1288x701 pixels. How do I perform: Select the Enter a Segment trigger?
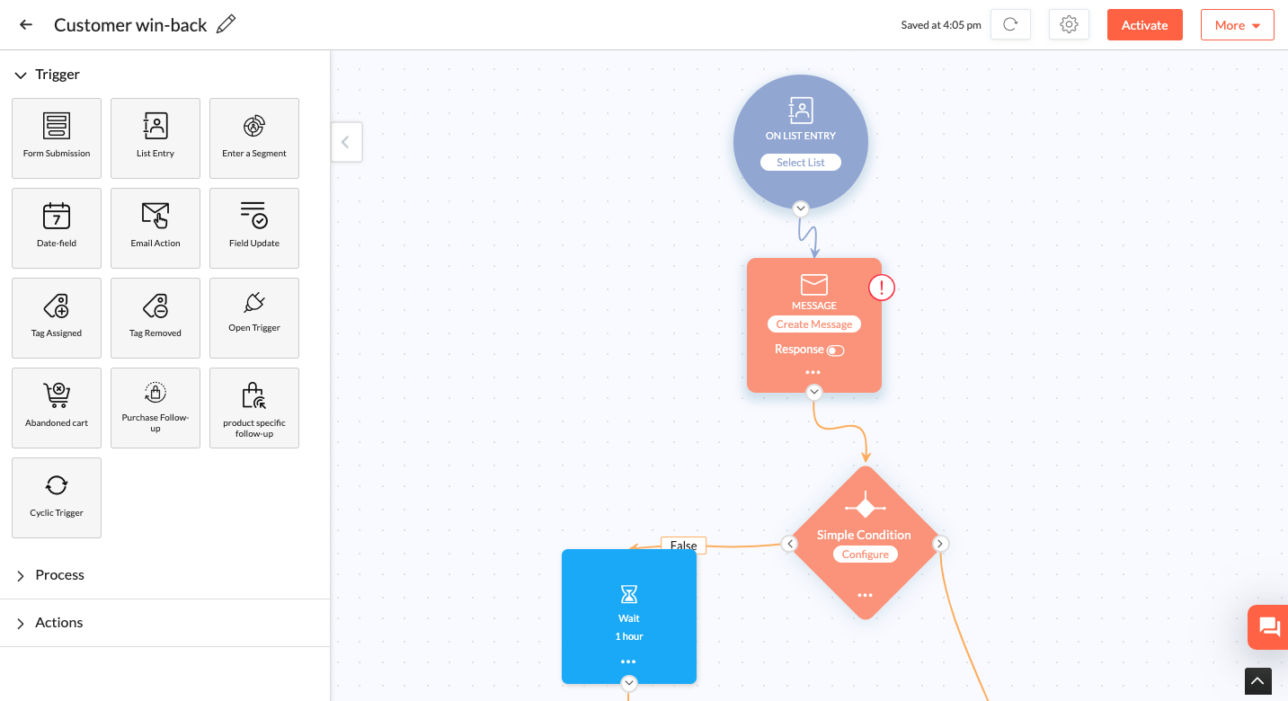pyautogui.click(x=254, y=138)
